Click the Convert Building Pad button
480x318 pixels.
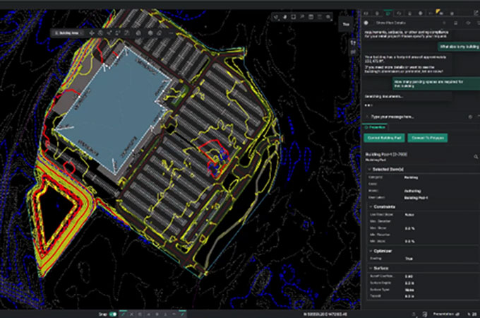[384, 138]
